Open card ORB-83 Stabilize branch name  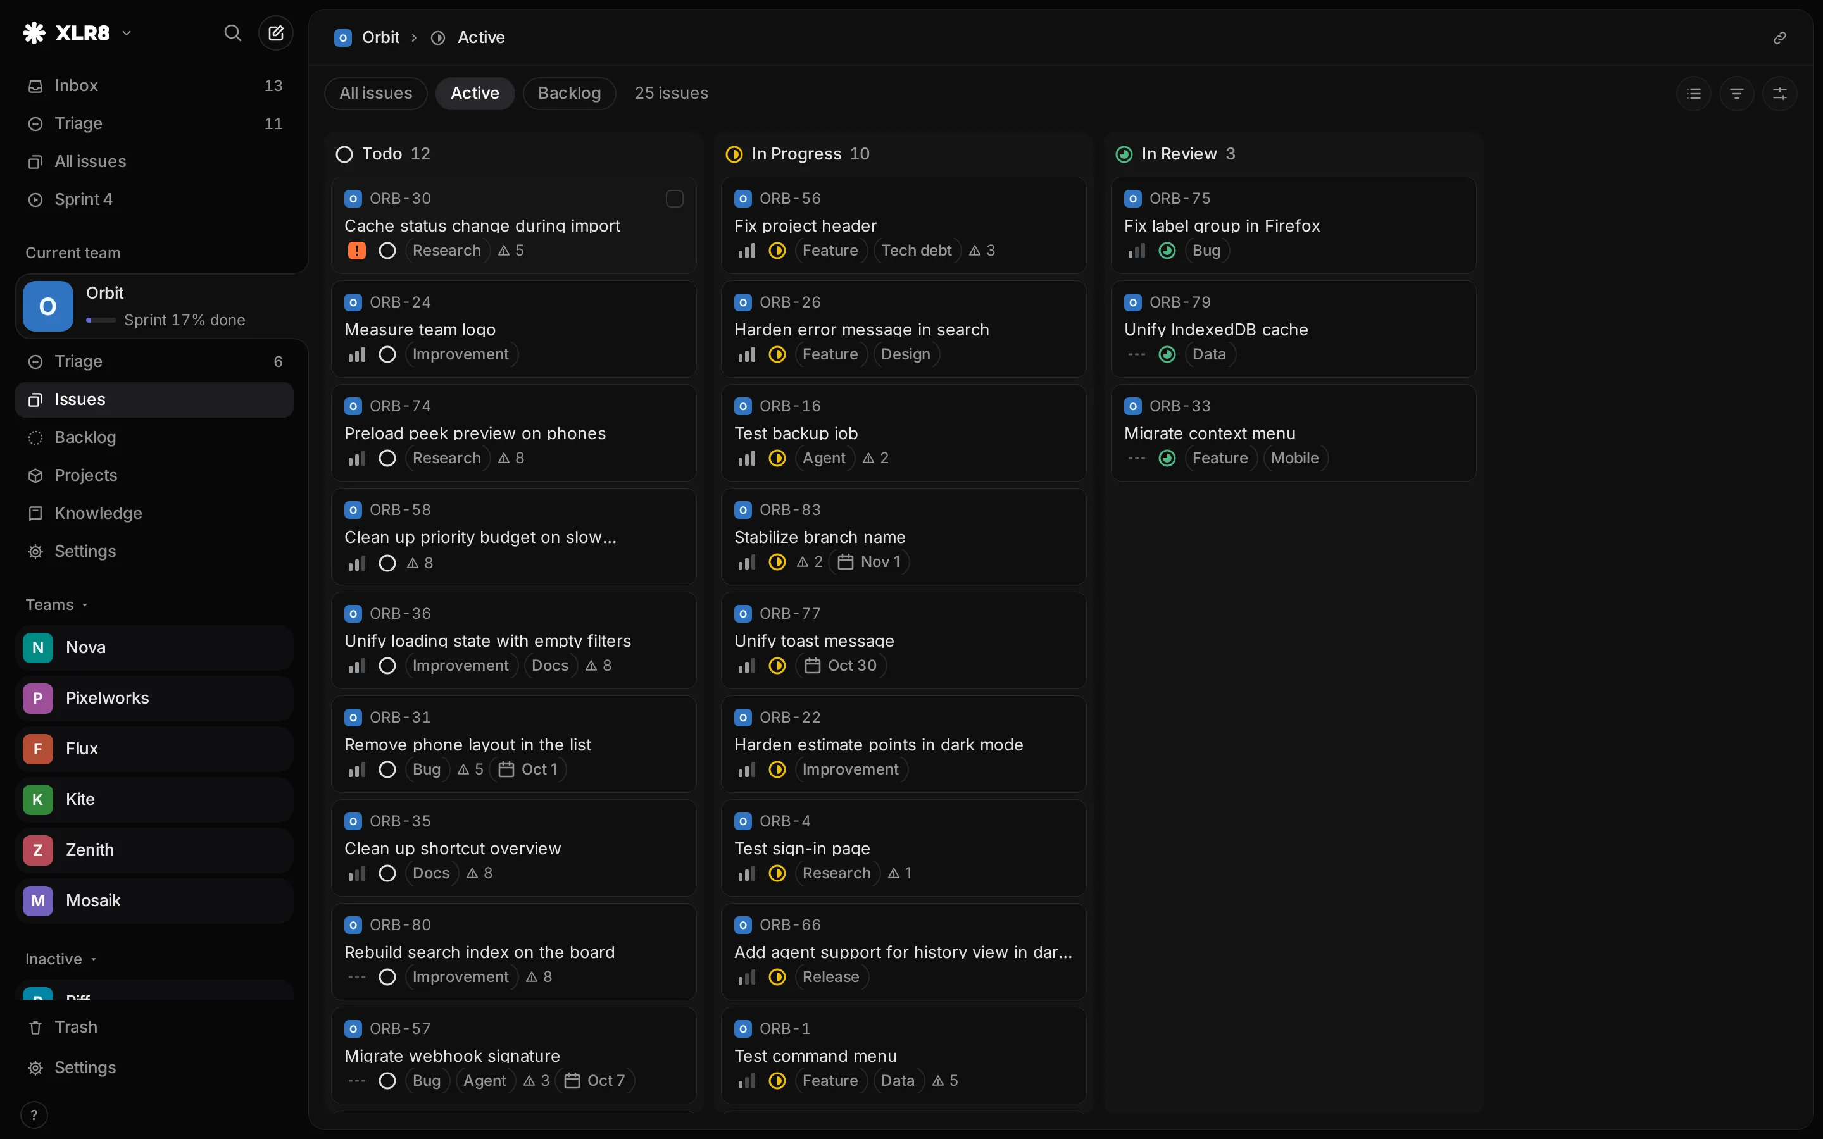(903, 537)
